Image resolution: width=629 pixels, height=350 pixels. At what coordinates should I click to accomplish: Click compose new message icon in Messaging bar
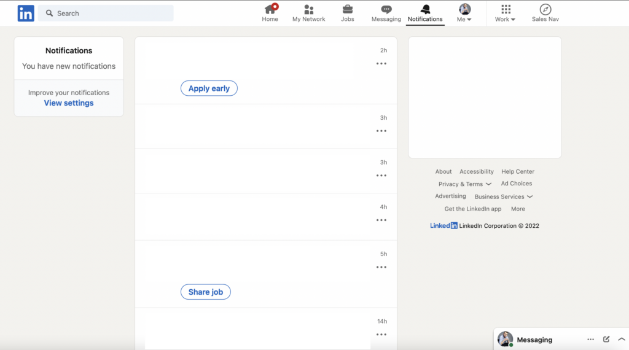click(x=606, y=340)
